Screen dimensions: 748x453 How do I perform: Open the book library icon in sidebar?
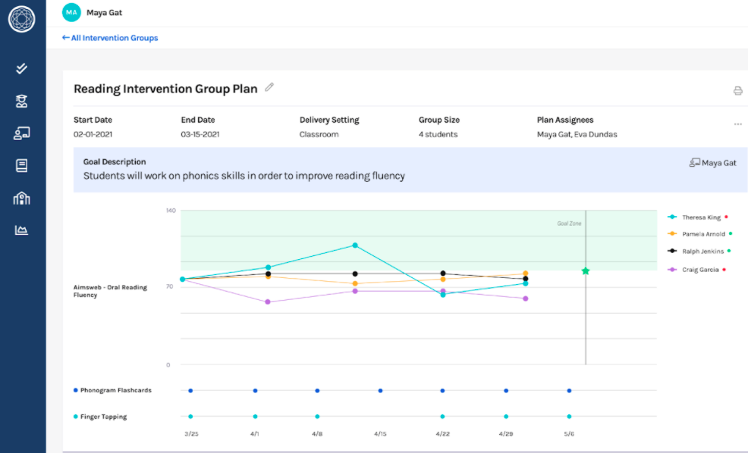tap(21, 165)
